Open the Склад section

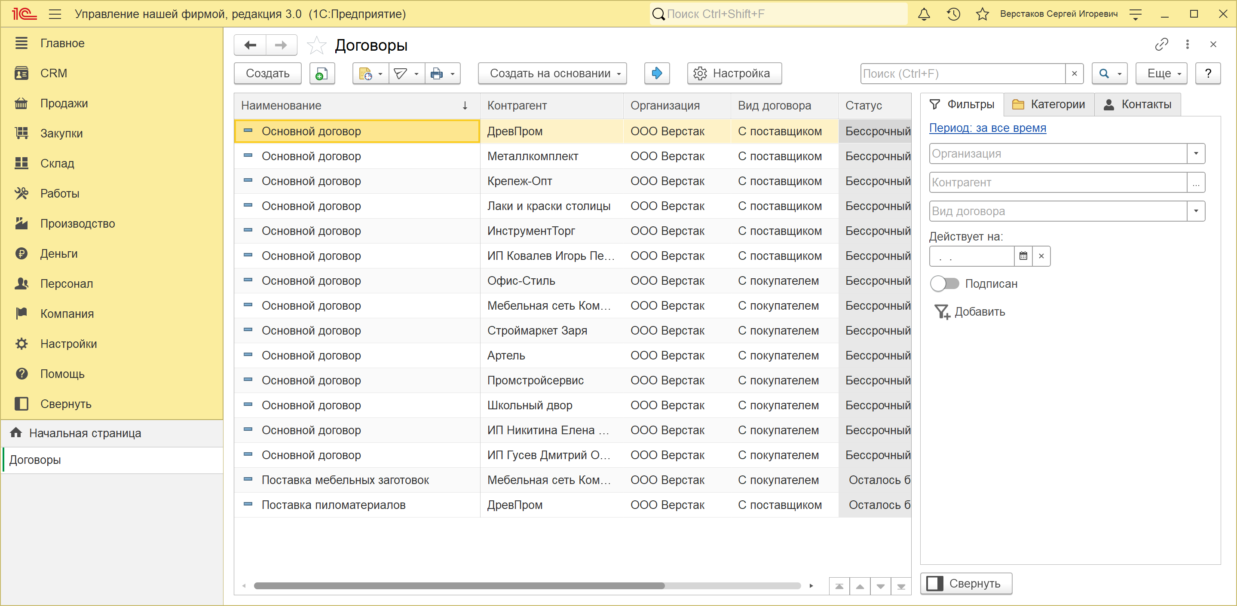tap(112, 164)
